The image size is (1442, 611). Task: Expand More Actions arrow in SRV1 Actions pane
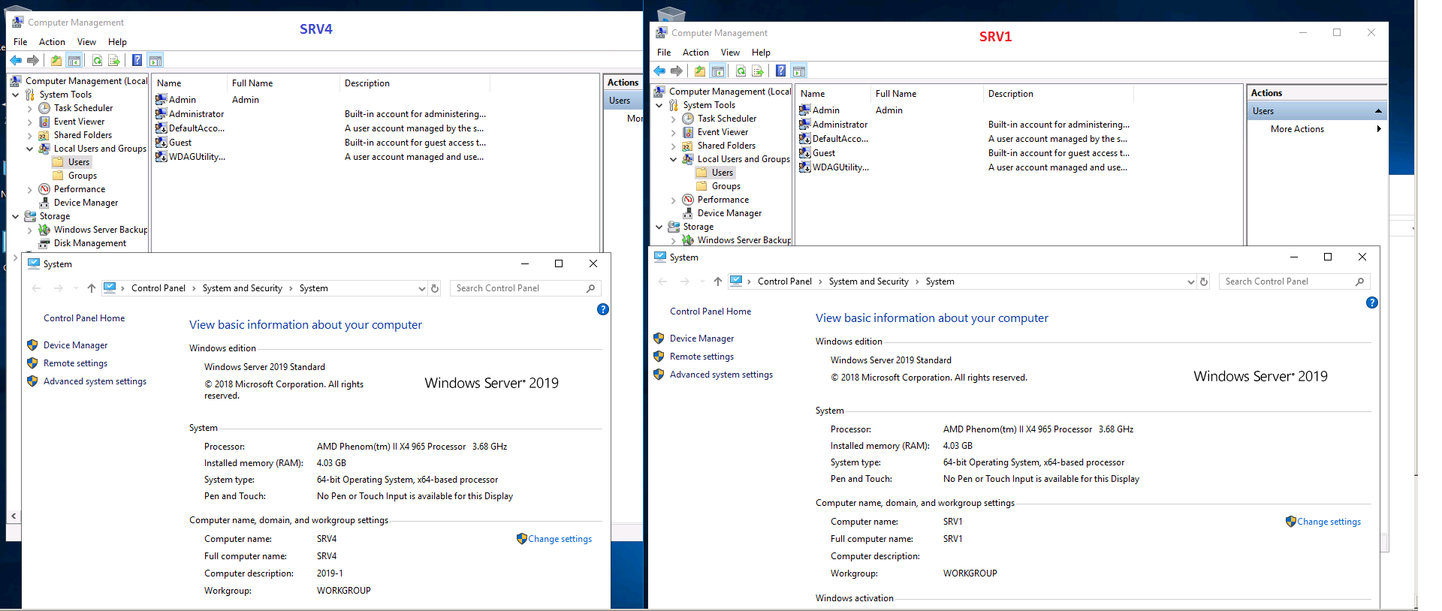point(1379,129)
